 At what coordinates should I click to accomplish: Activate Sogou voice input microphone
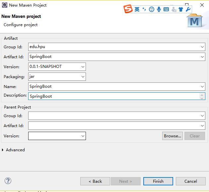click(x=159, y=9)
